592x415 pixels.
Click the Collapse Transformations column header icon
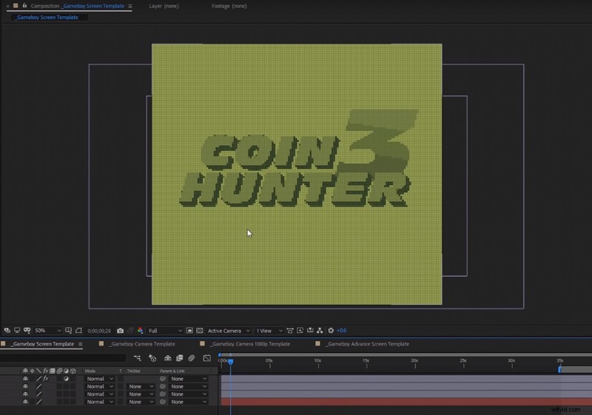pyautogui.click(x=32, y=371)
